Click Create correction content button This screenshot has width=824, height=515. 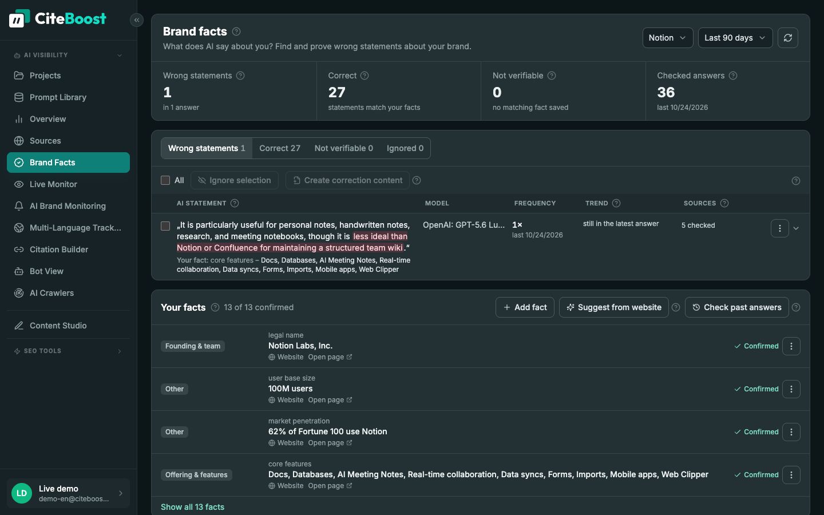pyautogui.click(x=347, y=180)
